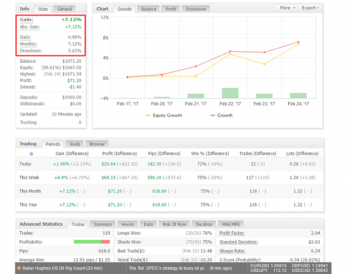Image resolution: width=347 pixels, height=274 pixels.
Task: Click the USDJPY 112.12 quote
Action: pos(268,270)
